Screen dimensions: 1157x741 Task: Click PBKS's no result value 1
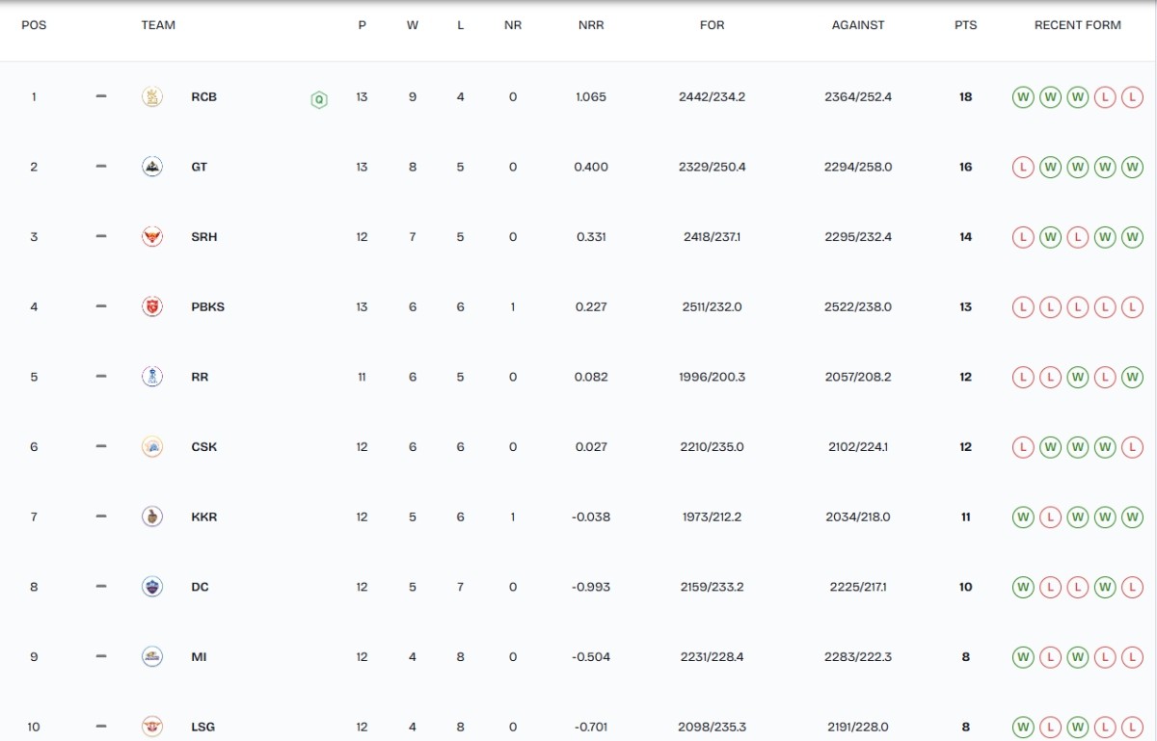pyautogui.click(x=513, y=307)
